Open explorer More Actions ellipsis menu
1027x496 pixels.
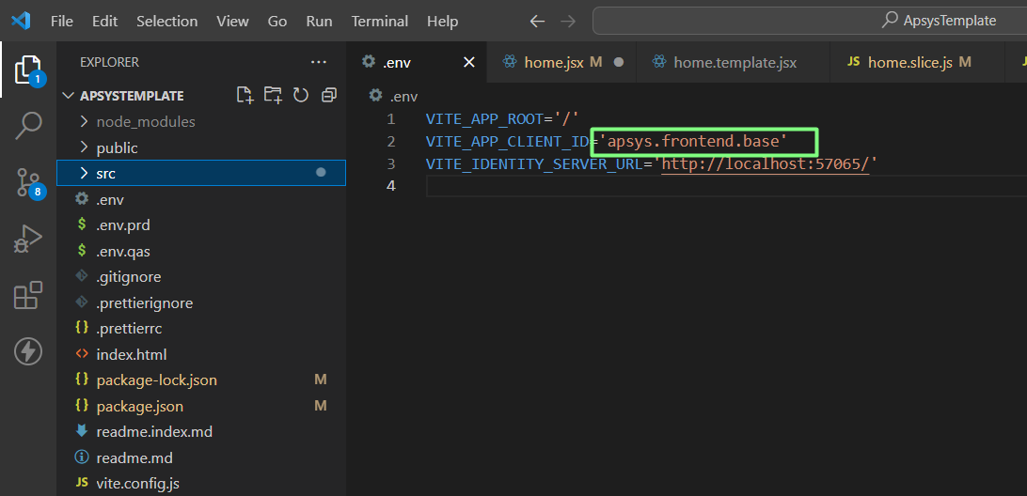[x=319, y=62]
